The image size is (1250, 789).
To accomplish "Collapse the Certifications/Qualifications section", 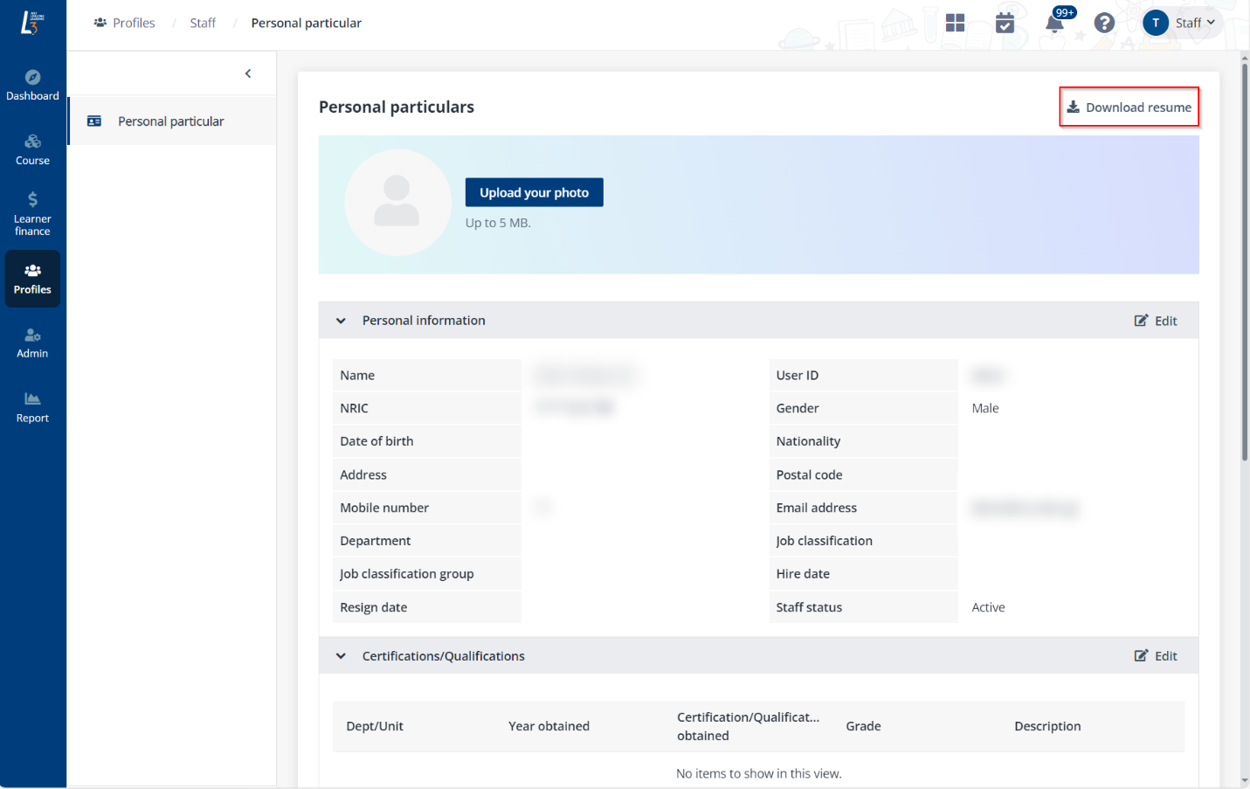I will (x=340, y=655).
